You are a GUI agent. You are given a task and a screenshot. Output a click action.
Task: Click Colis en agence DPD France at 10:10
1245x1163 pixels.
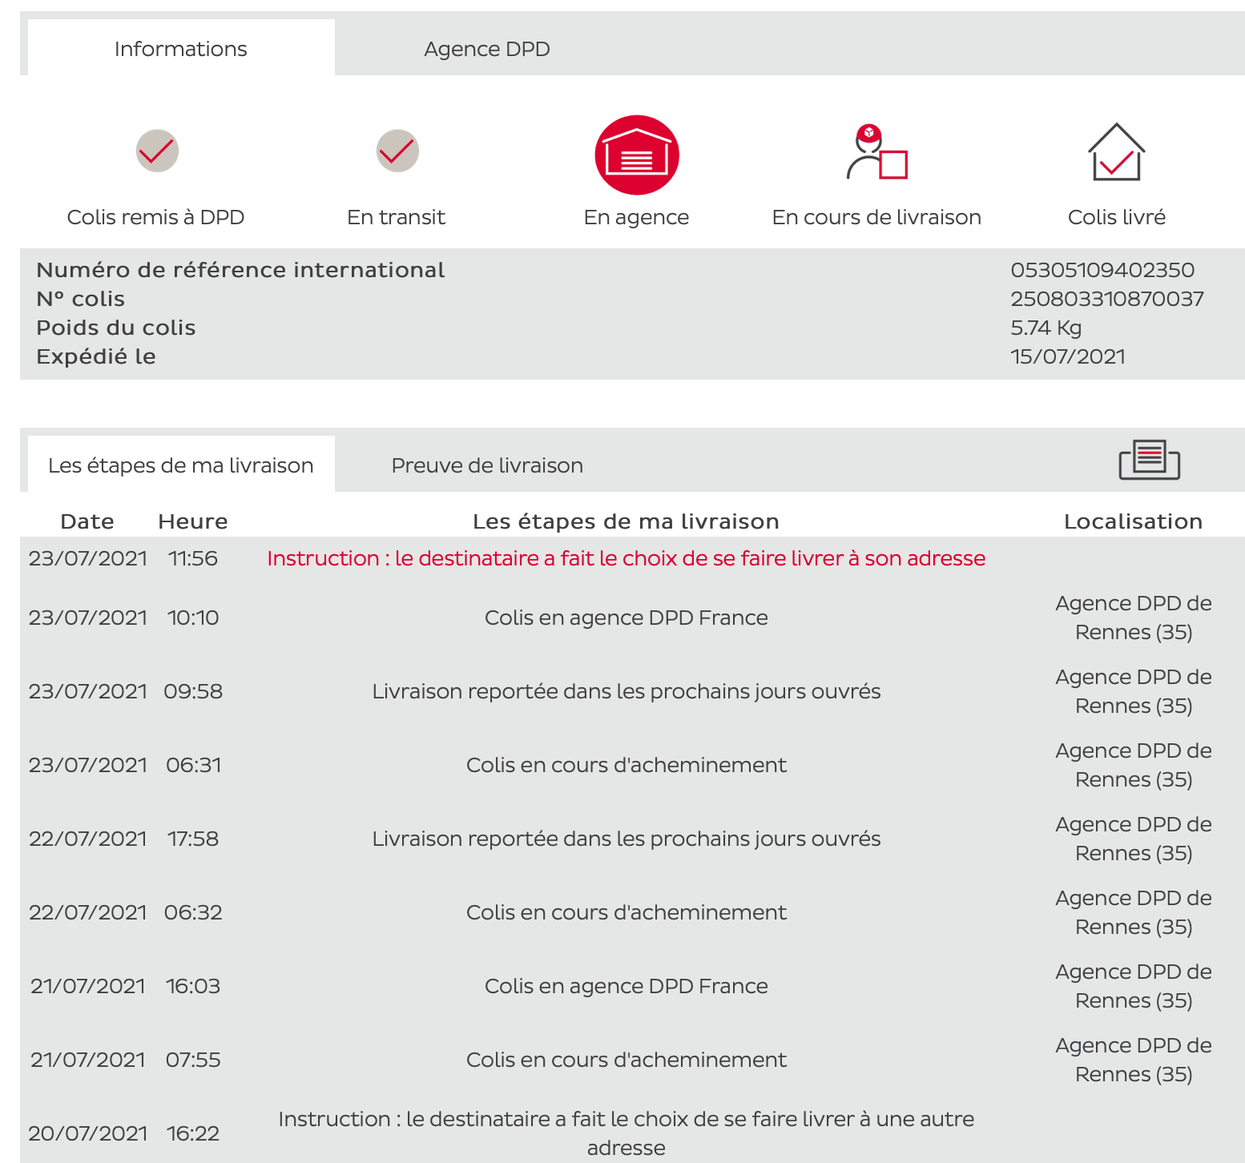tap(627, 618)
